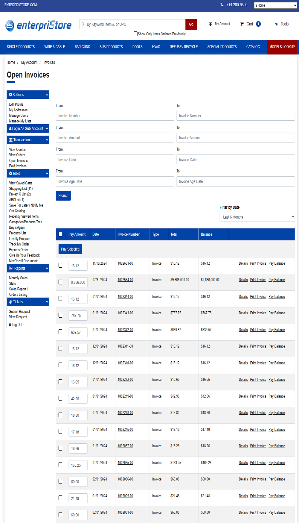The image size is (299, 523).
Task: Select checkbox for invoice 1002249-00
Action: [x=60, y=398]
